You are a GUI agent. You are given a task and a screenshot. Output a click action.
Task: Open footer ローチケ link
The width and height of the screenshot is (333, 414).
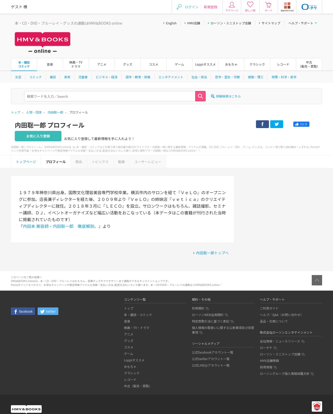pos(266,348)
